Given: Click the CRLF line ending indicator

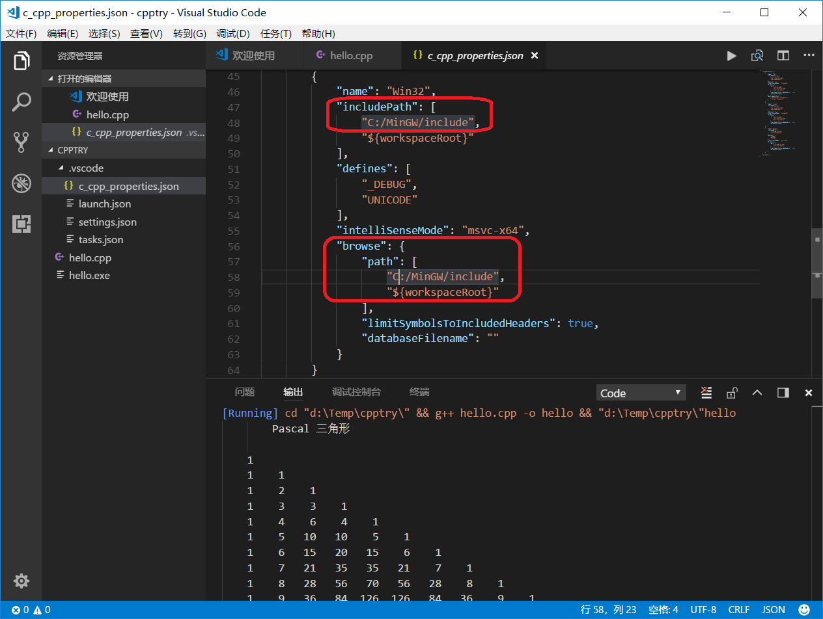Looking at the screenshot, I should coord(739,610).
